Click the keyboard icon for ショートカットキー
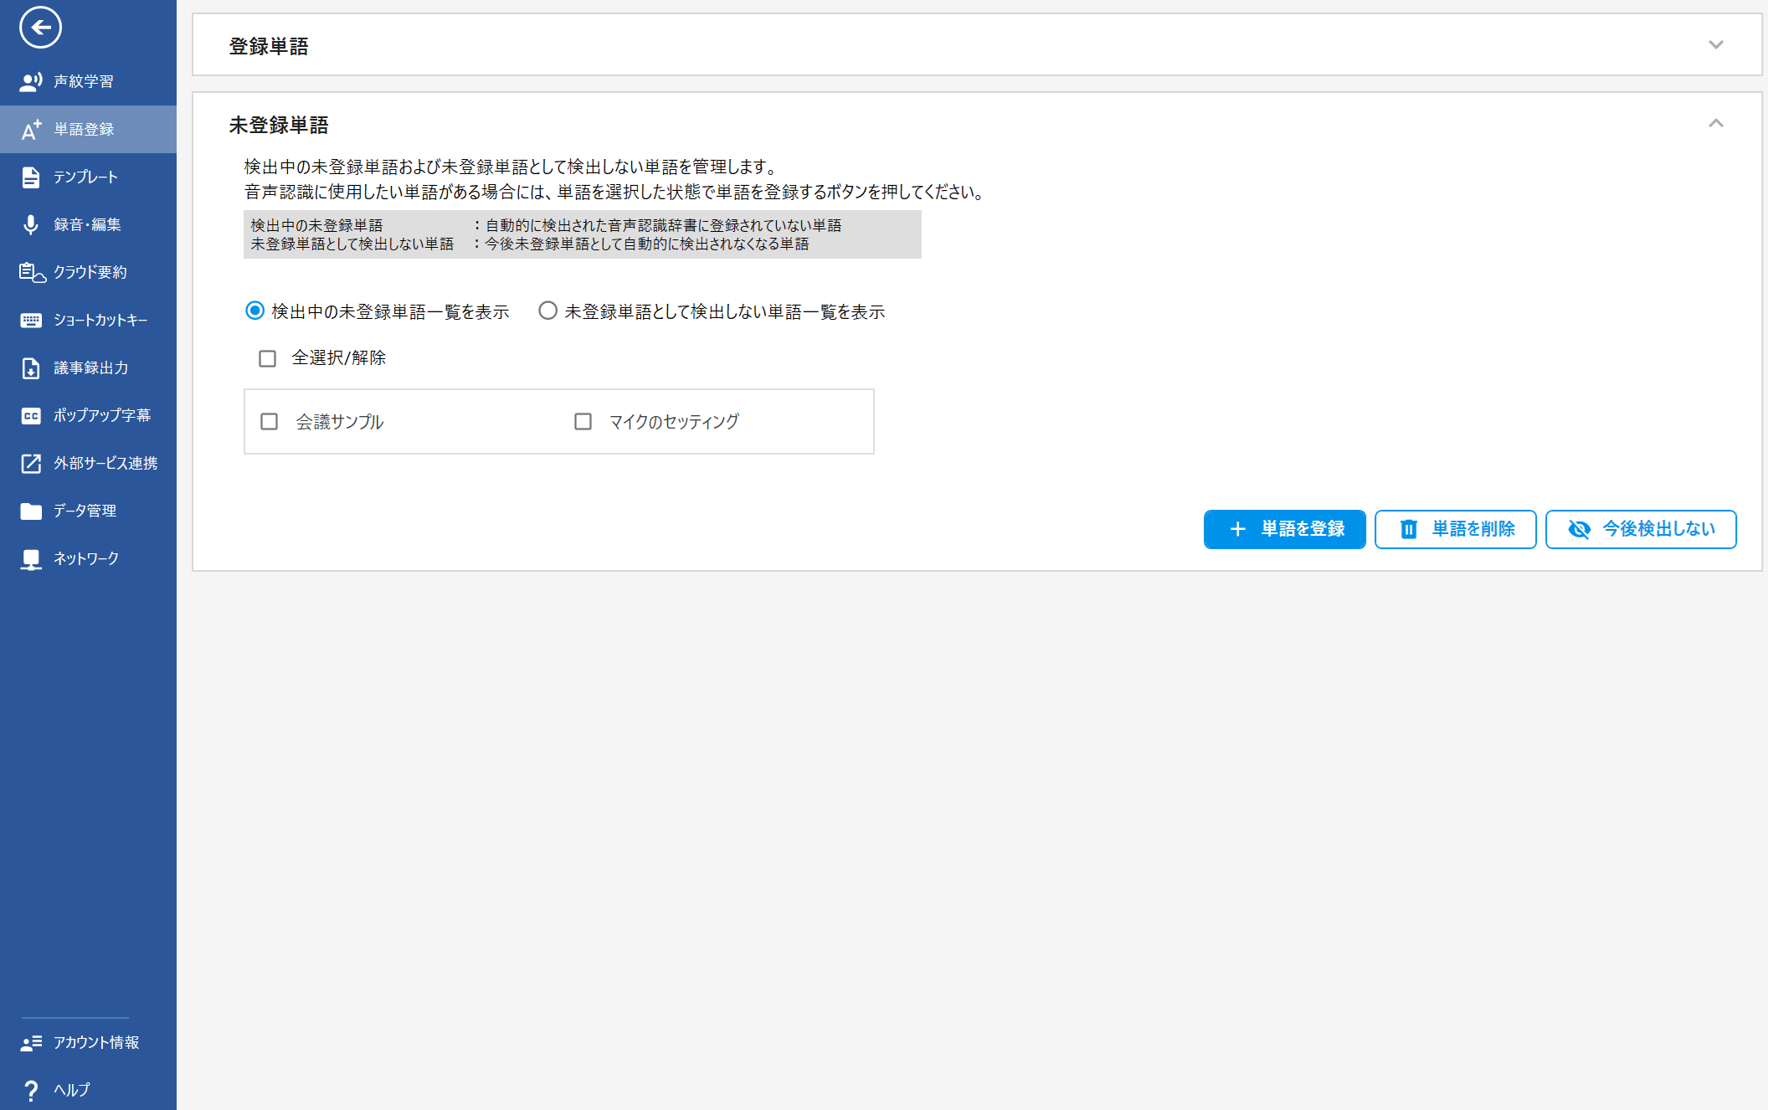The image size is (1768, 1110). tap(31, 320)
